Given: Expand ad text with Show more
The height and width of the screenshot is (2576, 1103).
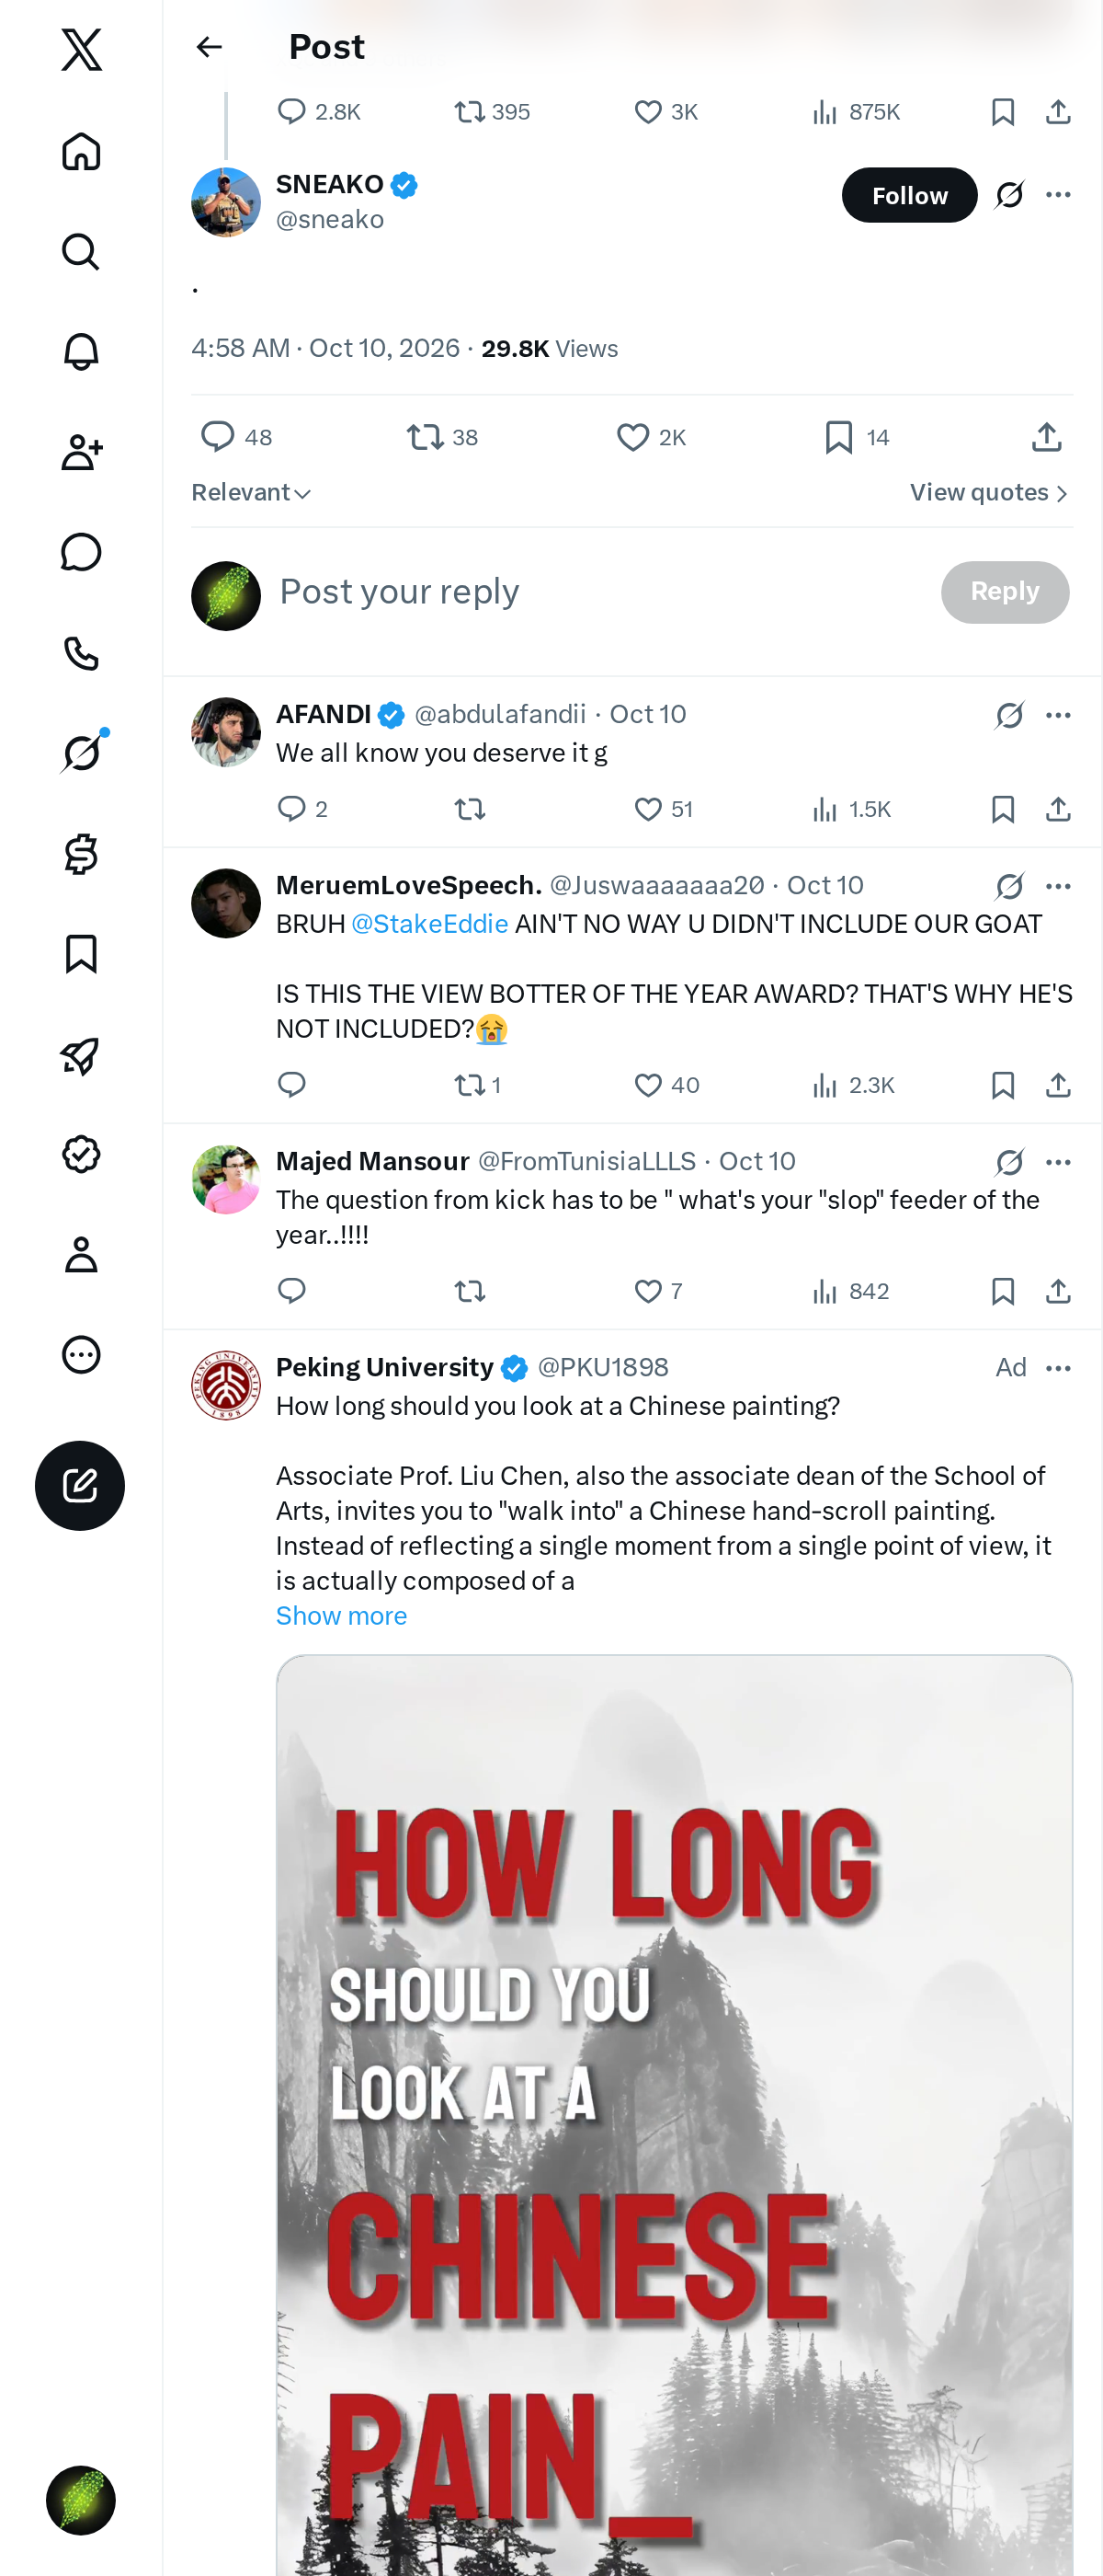Looking at the screenshot, I should [342, 1616].
